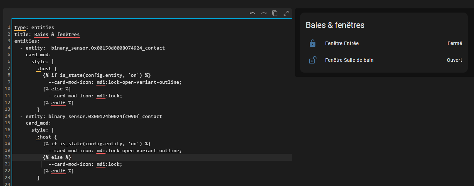Click the underlined word 'fenêtres' in title line
The width and height of the screenshot is (474, 186).
coord(68,34)
